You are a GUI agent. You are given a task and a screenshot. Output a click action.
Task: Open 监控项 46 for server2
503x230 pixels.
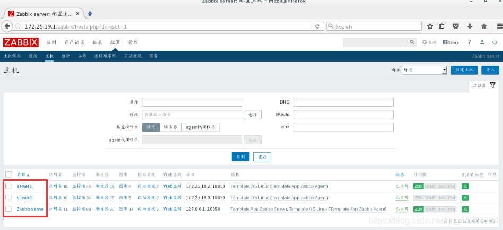(x=82, y=186)
